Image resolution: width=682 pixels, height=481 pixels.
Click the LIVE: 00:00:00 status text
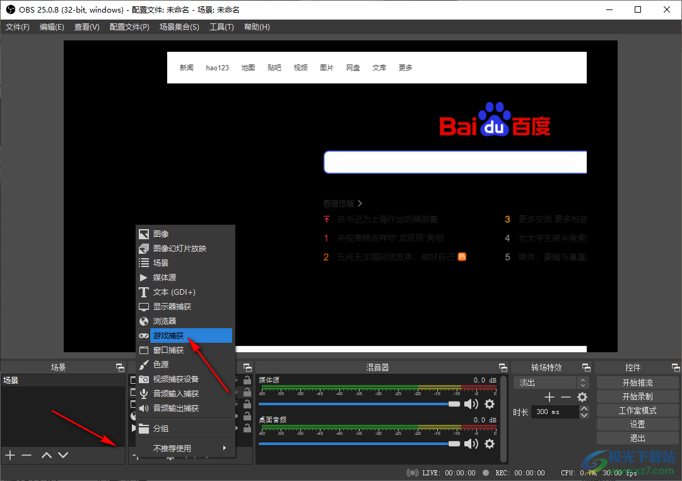coord(449,473)
